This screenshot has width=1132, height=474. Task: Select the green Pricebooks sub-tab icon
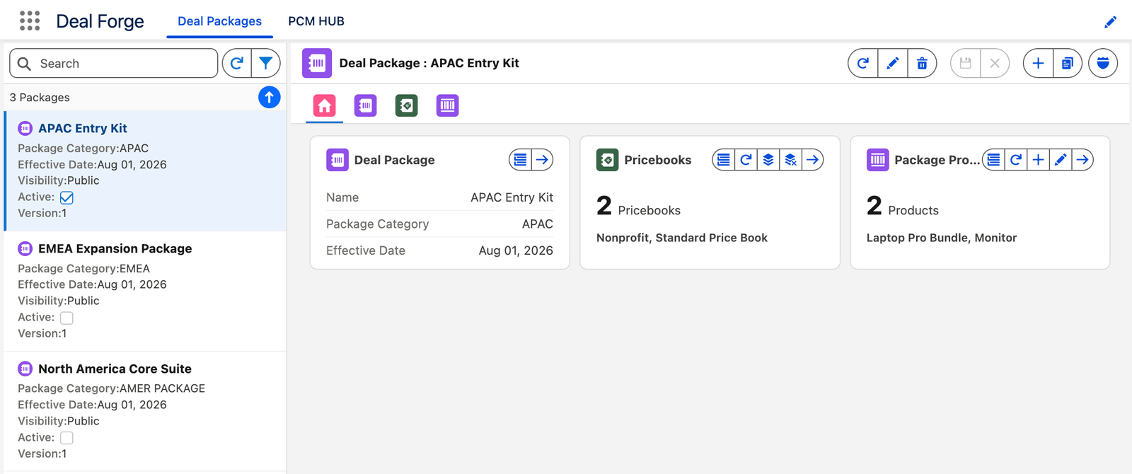click(407, 105)
